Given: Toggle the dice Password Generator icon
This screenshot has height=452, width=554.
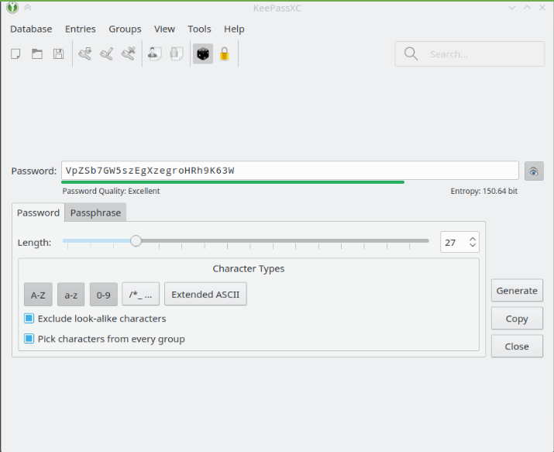Looking at the screenshot, I should coord(203,54).
